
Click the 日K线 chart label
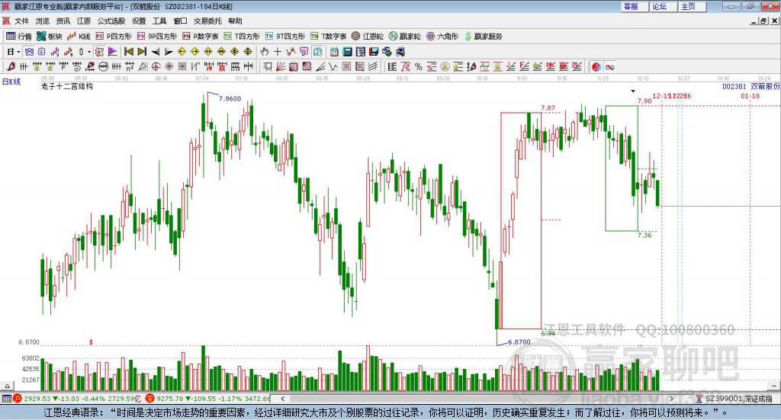[11, 82]
